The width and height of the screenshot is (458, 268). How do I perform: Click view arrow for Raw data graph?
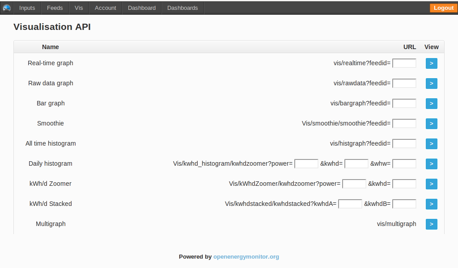pyautogui.click(x=431, y=84)
